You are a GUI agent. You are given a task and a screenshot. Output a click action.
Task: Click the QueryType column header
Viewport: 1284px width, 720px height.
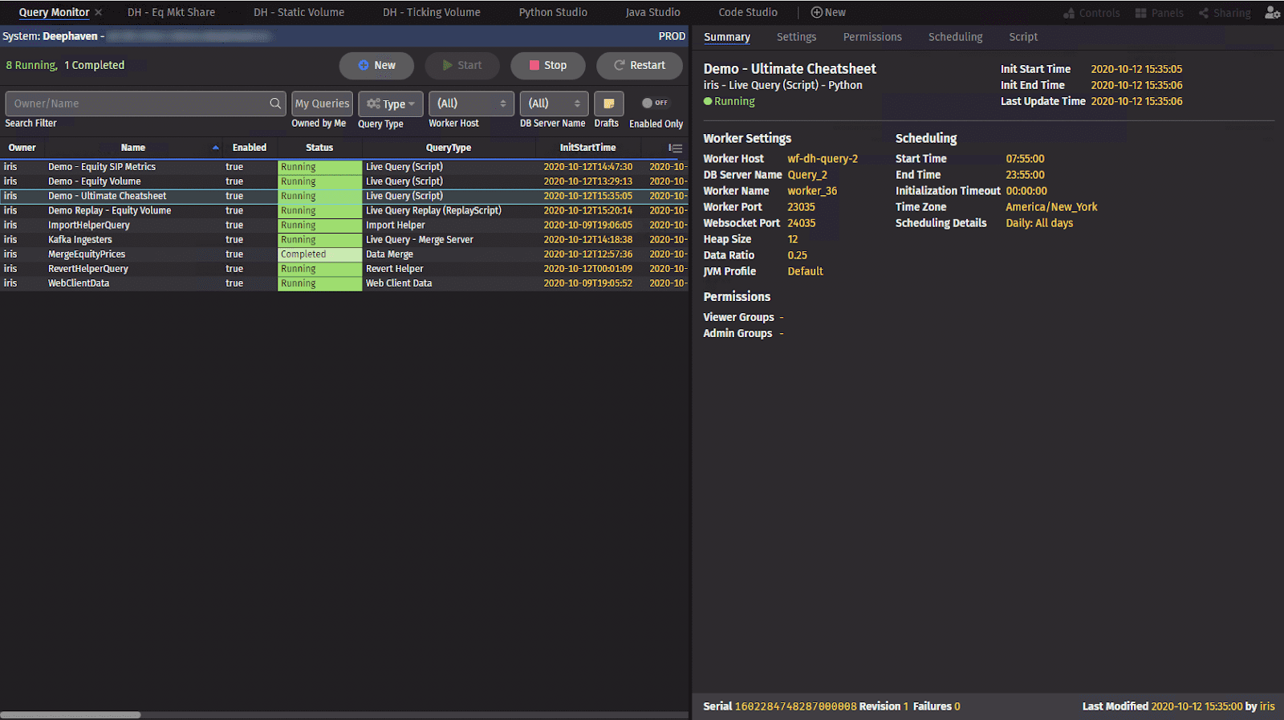point(449,148)
